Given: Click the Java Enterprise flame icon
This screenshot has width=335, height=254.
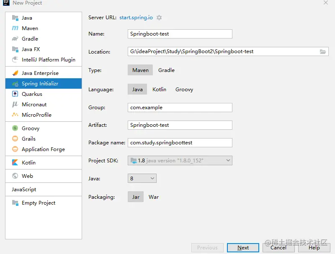Looking at the screenshot, I should click(15, 73).
